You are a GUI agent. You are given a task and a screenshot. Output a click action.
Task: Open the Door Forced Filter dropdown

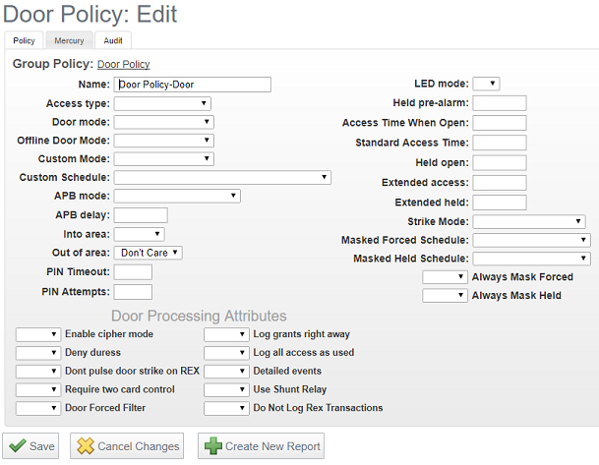37,408
